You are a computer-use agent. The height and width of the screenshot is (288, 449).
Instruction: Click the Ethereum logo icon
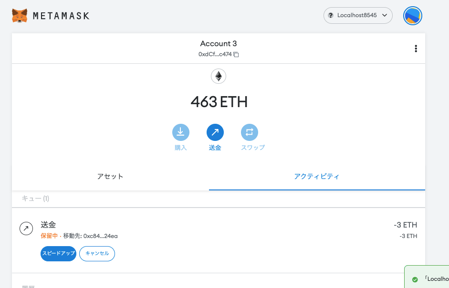pyautogui.click(x=219, y=76)
